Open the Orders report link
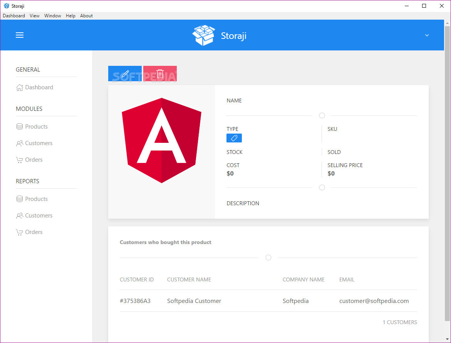The image size is (451, 343). coord(34,232)
